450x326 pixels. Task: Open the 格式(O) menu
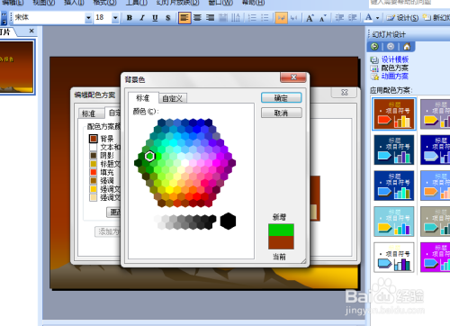(x=104, y=3)
